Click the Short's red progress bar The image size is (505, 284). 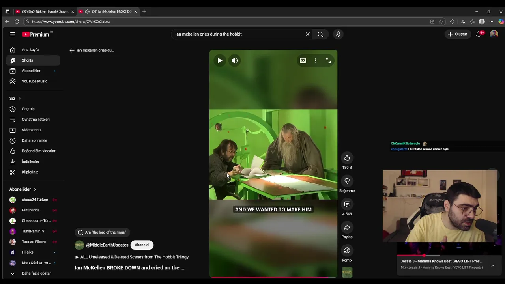coord(273,277)
